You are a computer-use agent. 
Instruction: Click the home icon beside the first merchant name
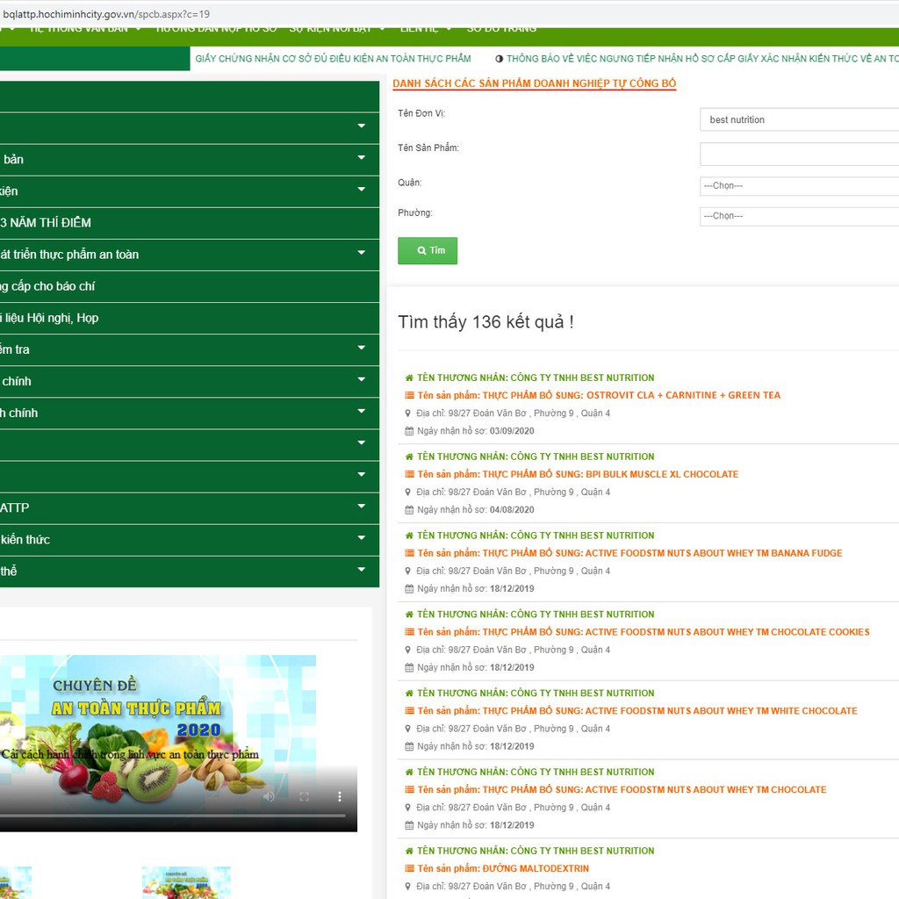pyautogui.click(x=409, y=378)
